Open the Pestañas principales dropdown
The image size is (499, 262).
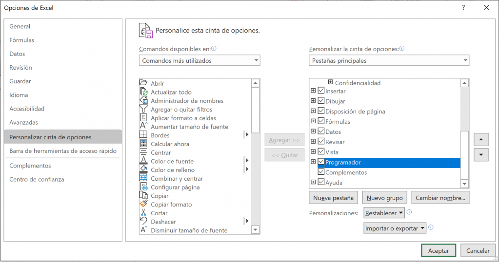point(389,60)
